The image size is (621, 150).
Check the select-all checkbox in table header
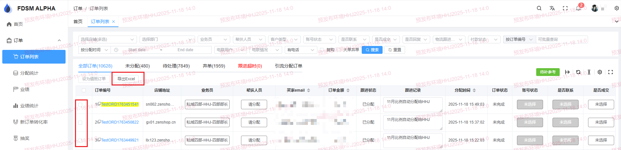click(x=84, y=90)
